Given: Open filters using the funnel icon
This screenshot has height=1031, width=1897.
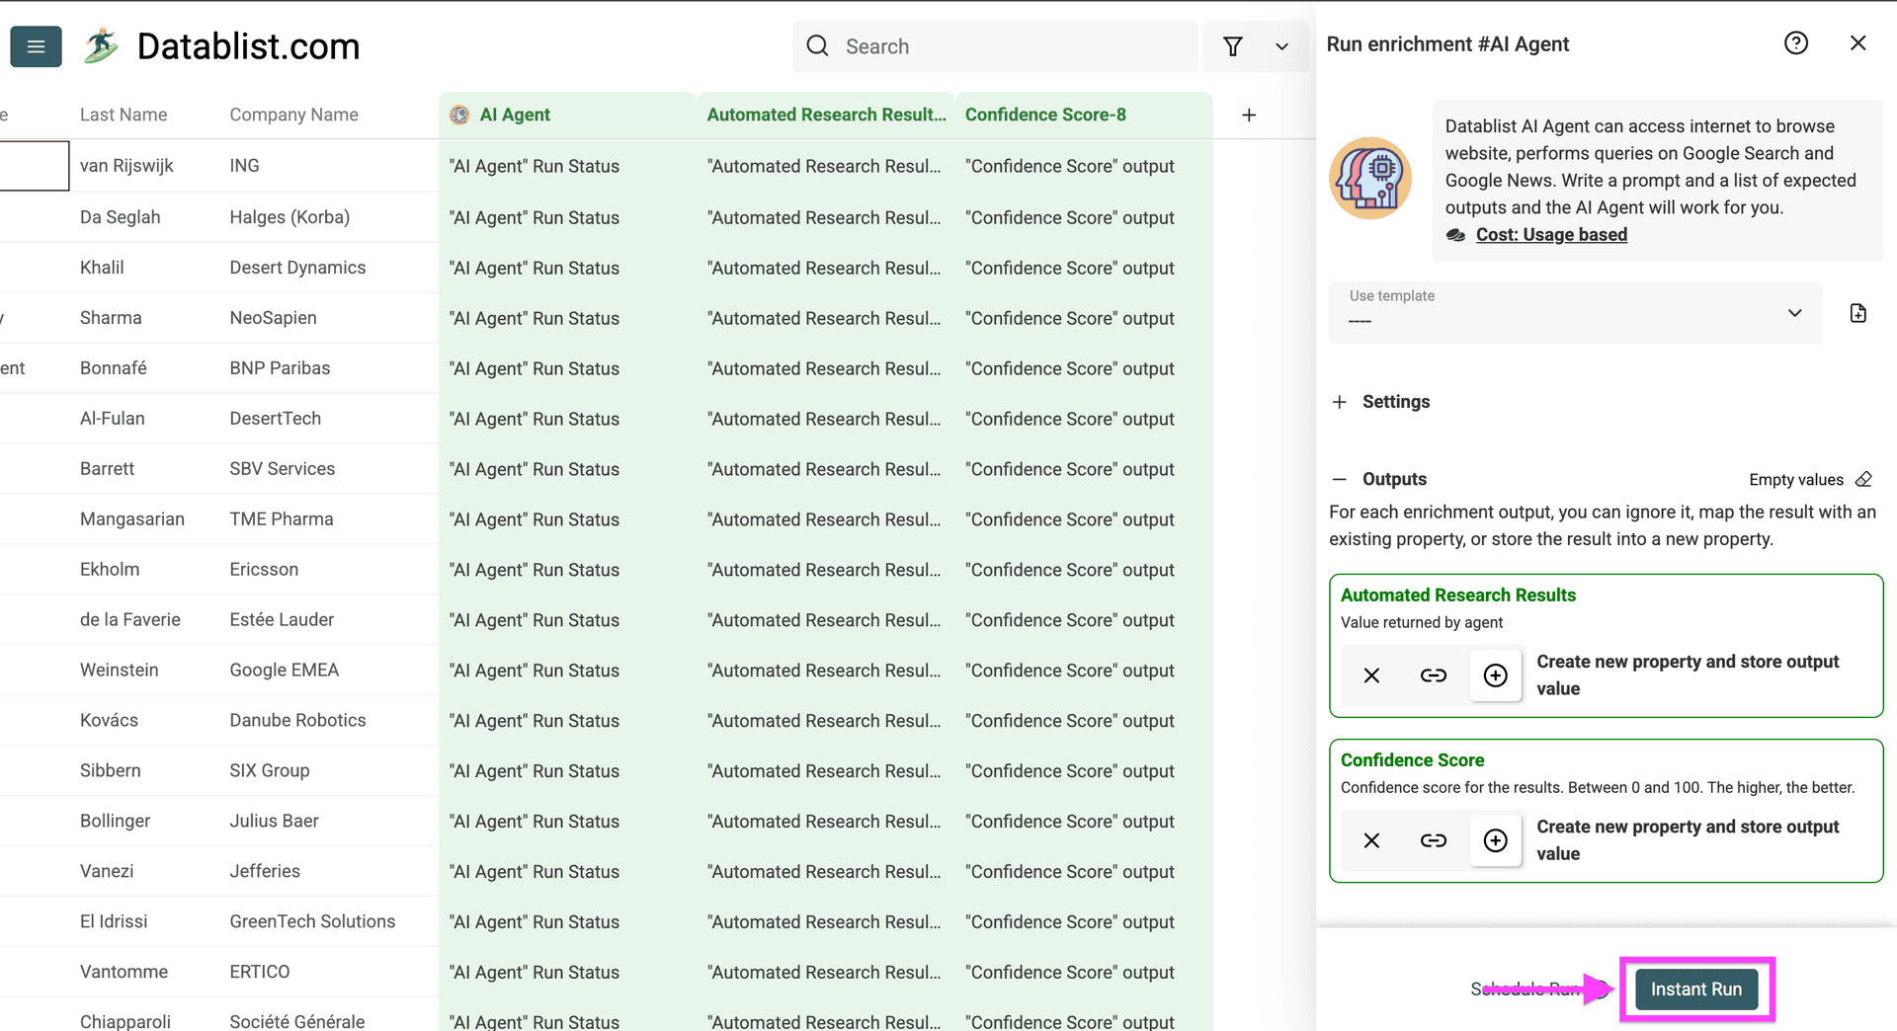Looking at the screenshot, I should (1232, 46).
